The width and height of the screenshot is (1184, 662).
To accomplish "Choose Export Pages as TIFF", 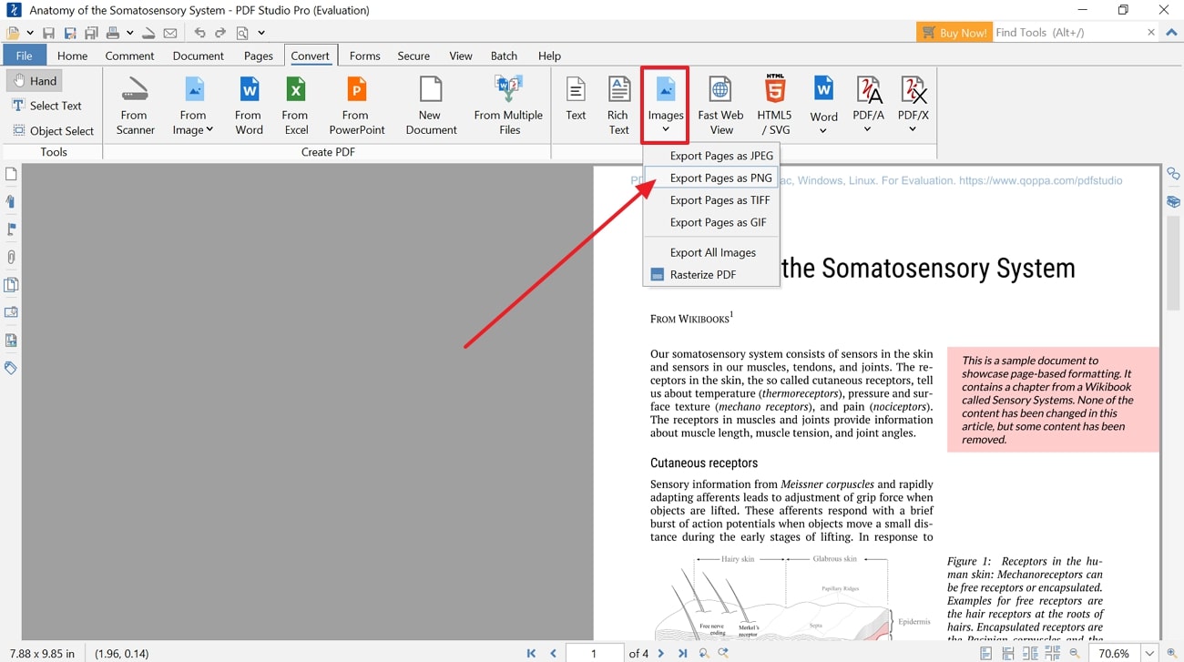I will tap(711, 200).
